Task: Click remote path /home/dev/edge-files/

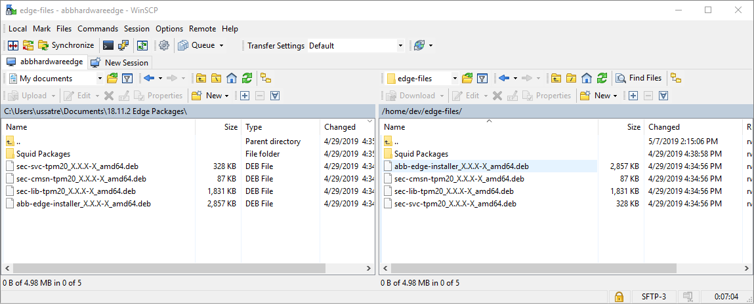Action: tap(421, 111)
